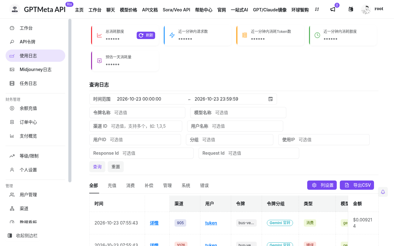This screenshot has width=394, height=246.
Task: Click the 刷新 refresh button
Action: [x=146, y=35]
